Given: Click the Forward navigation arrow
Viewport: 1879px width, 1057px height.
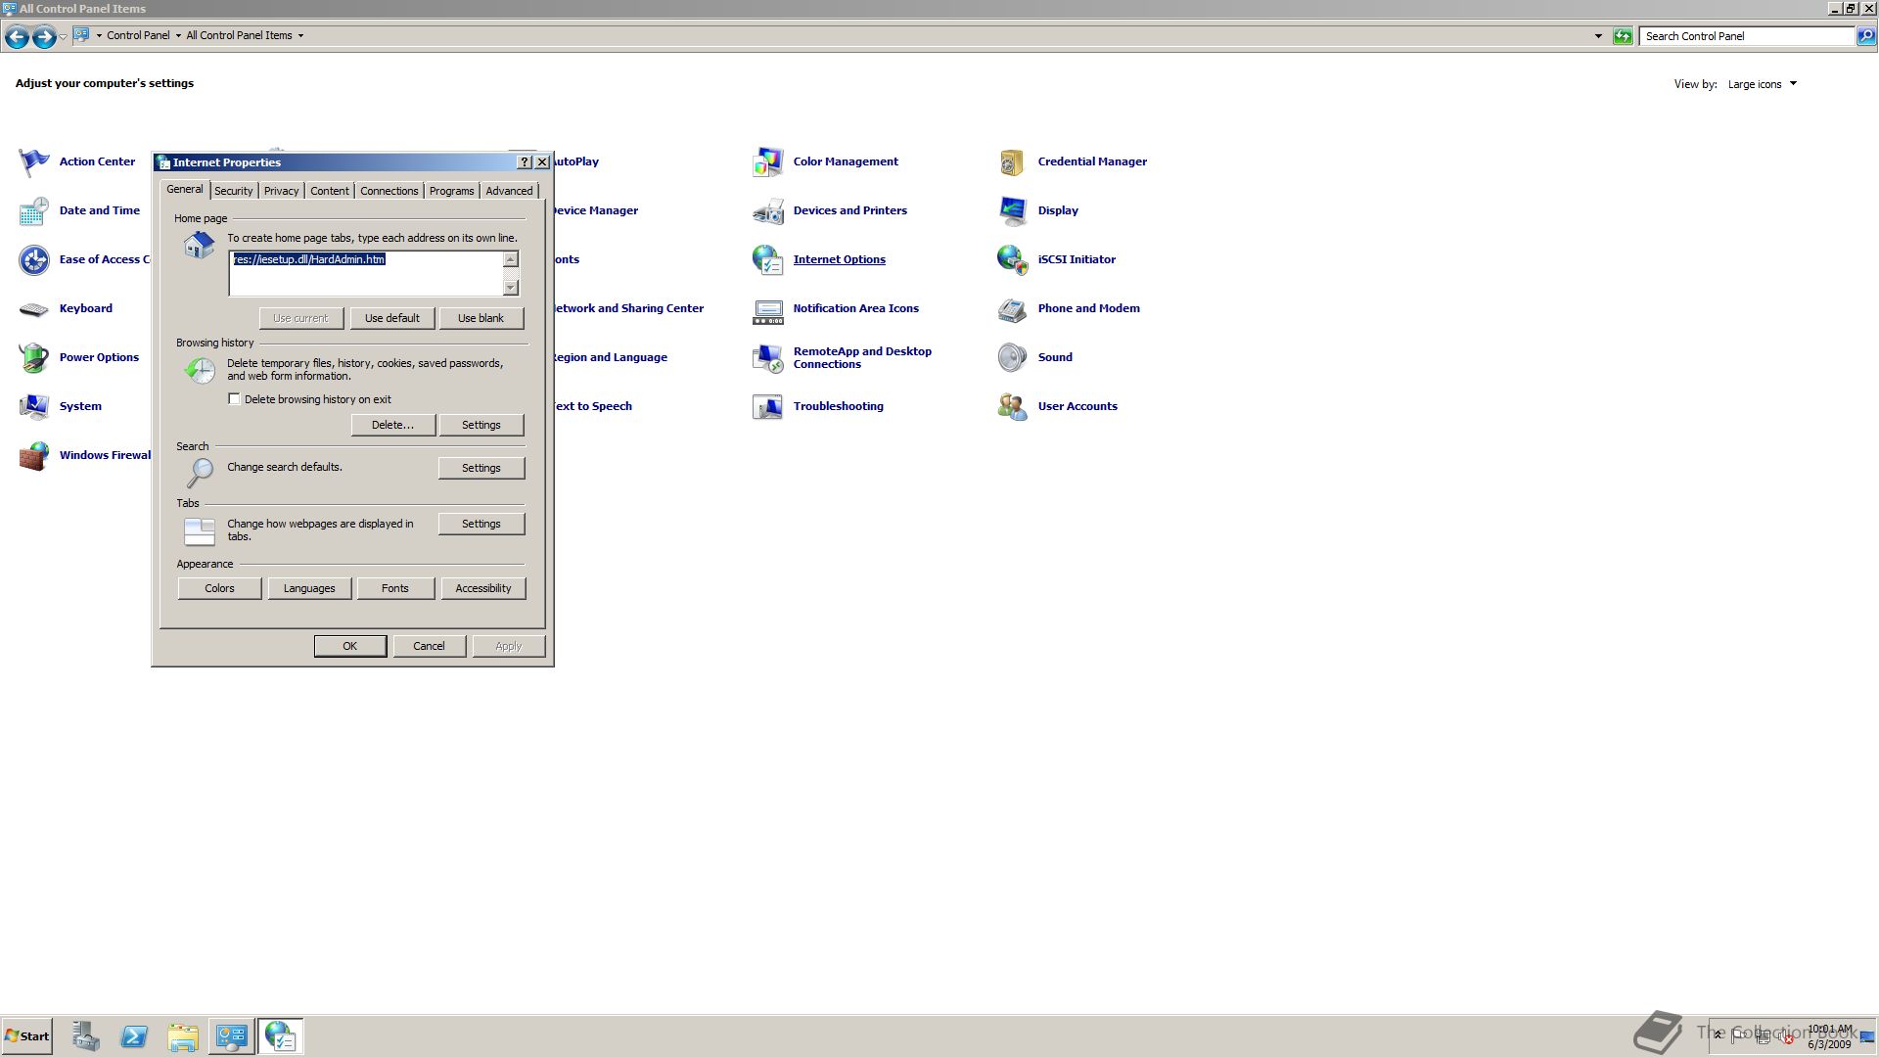Looking at the screenshot, I should [44, 36].
